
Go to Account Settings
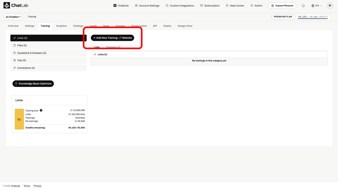point(147,6)
